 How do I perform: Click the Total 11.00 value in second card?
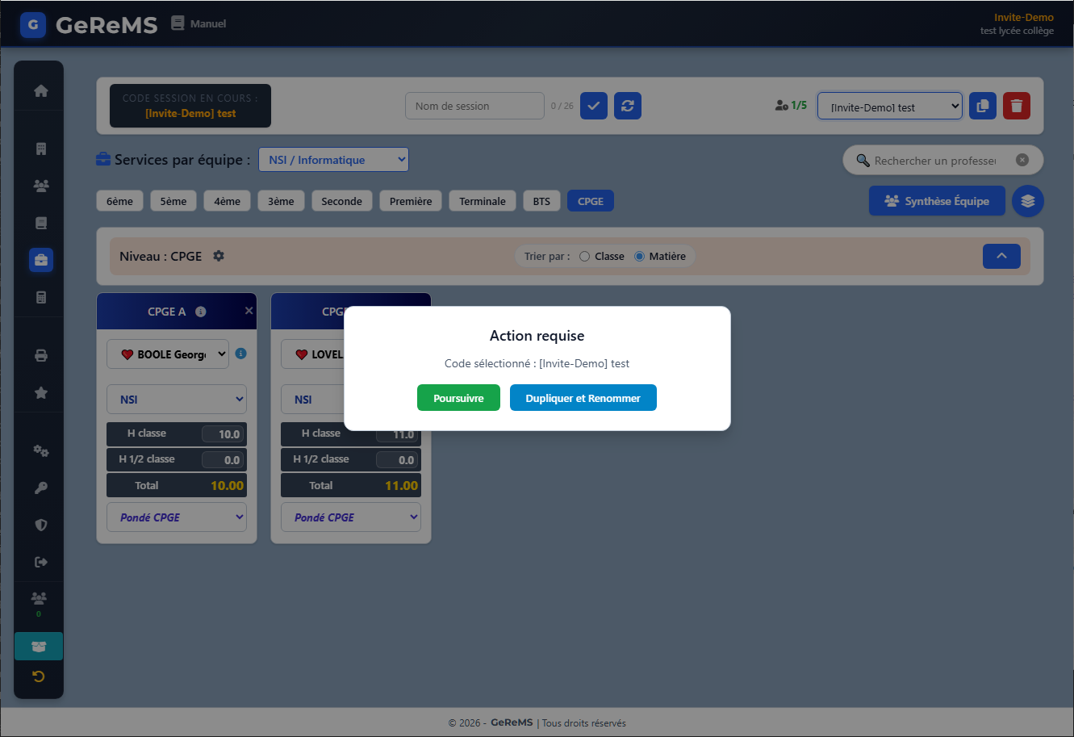(x=401, y=486)
